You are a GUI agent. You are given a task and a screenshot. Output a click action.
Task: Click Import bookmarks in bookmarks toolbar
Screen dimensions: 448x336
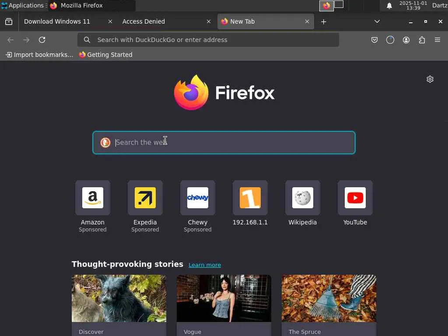tap(39, 55)
